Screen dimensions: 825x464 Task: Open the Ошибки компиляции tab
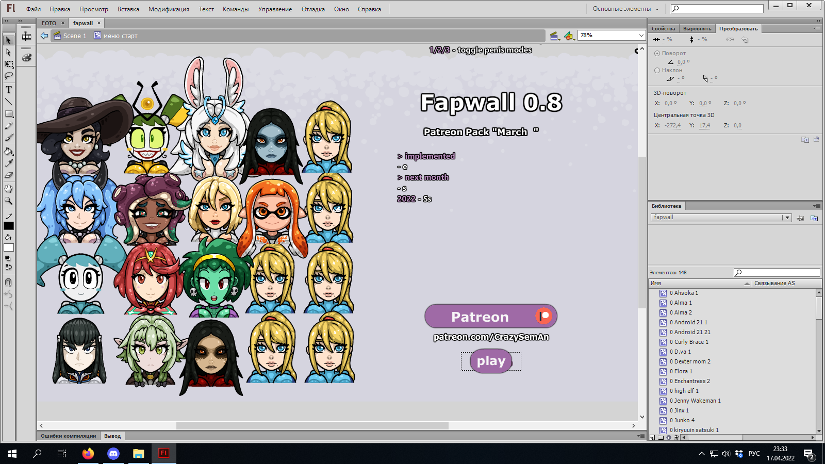(69, 436)
